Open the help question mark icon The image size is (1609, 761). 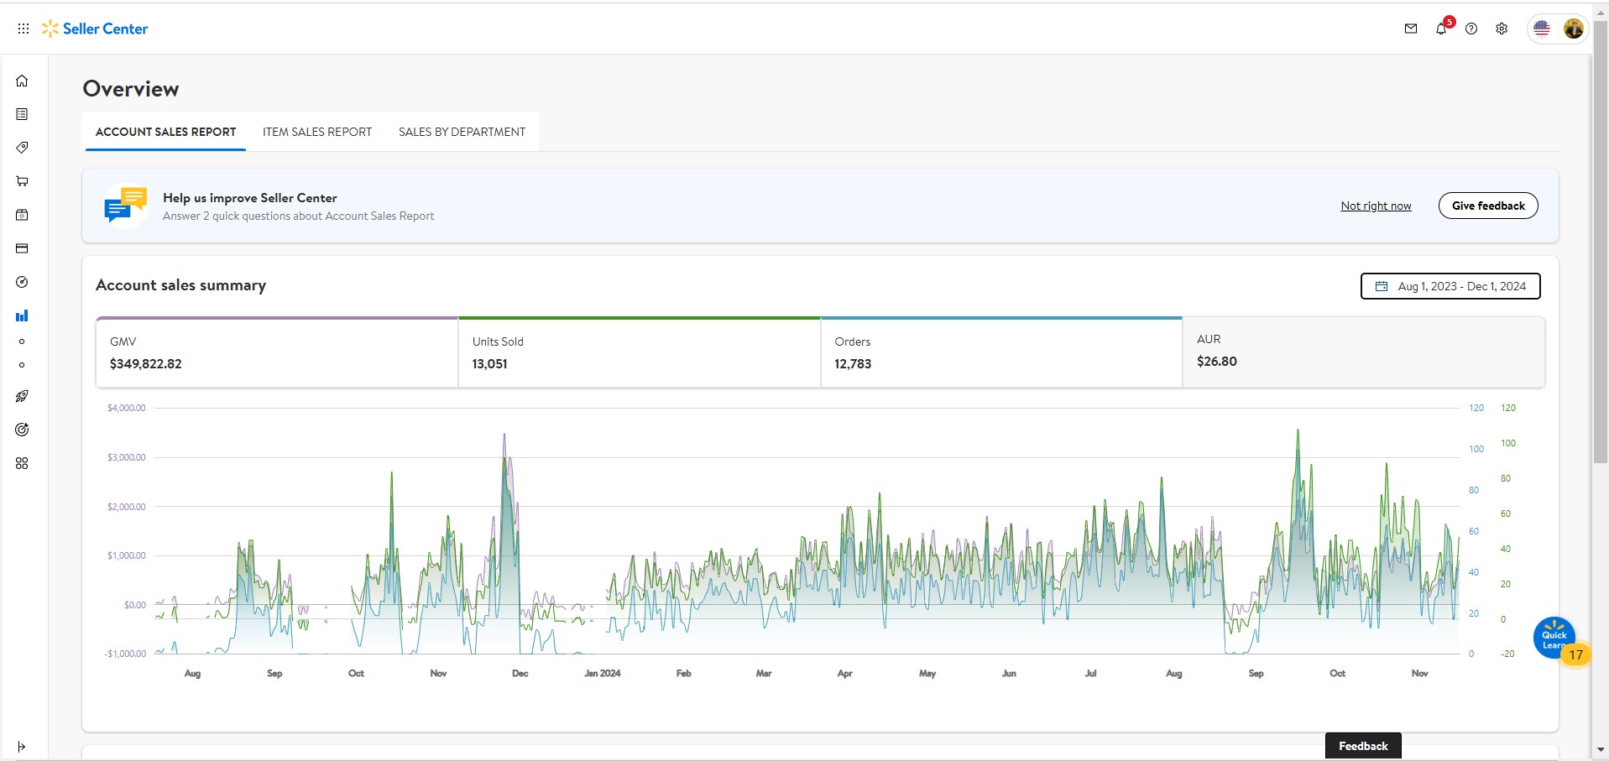pos(1471,29)
